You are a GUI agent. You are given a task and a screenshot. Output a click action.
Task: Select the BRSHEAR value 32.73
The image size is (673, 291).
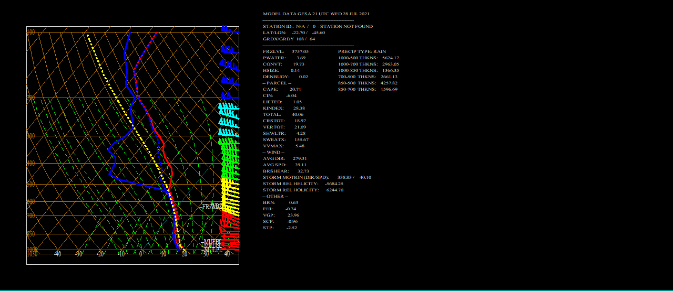pyautogui.click(x=303, y=171)
